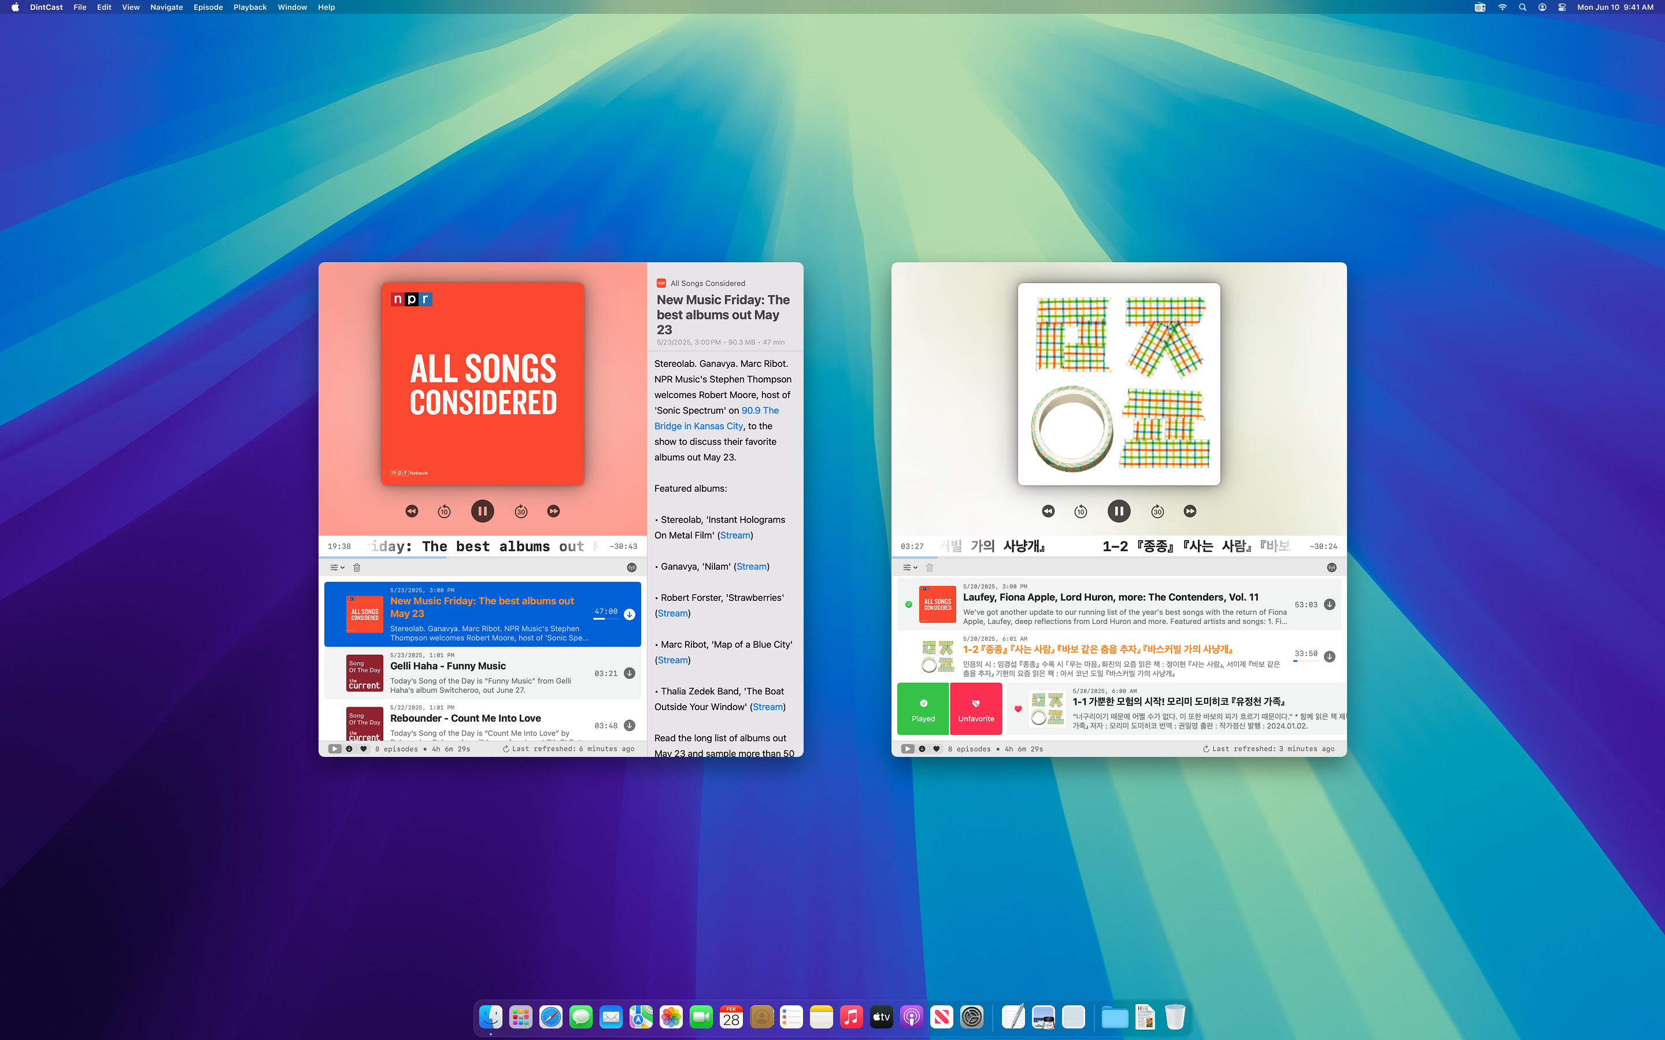This screenshot has width=1665, height=1040.
Task: Open Control Center in the menu bar
Action: 1563,7
